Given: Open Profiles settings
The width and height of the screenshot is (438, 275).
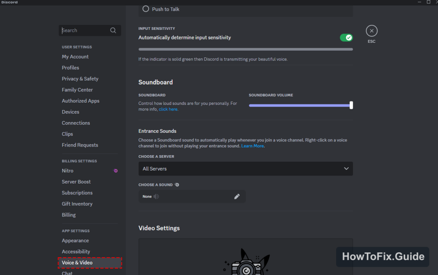Looking at the screenshot, I should tap(71, 68).
